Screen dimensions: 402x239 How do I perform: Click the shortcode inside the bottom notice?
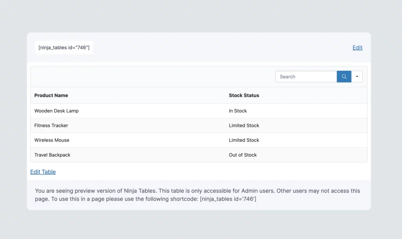(x=228, y=199)
